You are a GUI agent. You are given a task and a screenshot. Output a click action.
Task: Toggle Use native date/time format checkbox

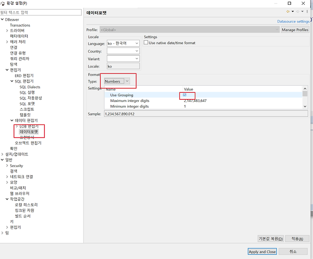coord(146,43)
